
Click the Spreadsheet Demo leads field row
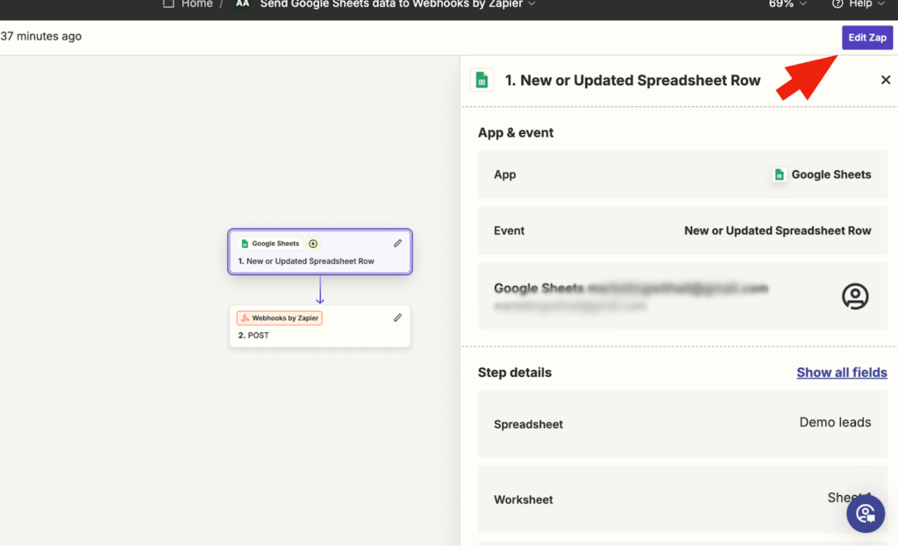click(682, 423)
